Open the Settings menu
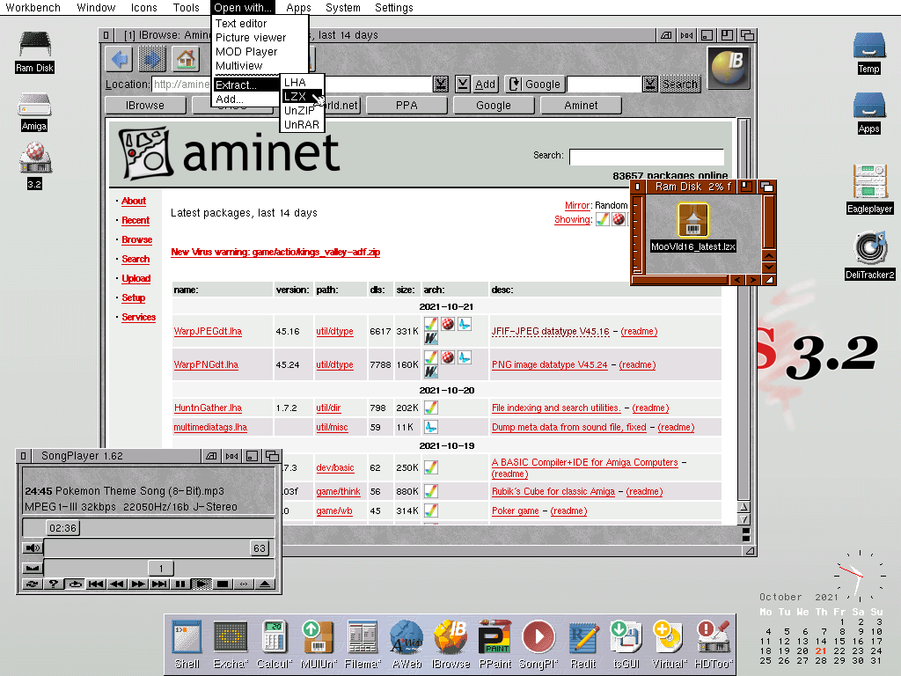 [x=393, y=7]
